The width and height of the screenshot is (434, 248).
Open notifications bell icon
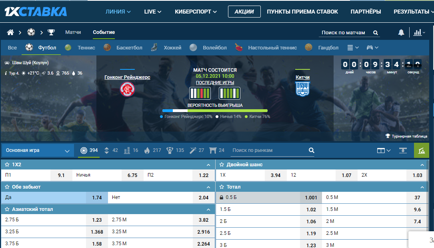point(401,33)
